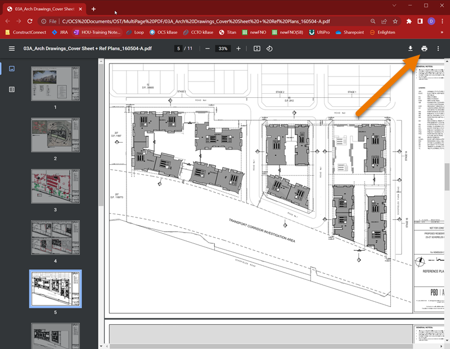Close the 03A_Arch Drawings tab
Screen dimensions: 450x349
pos(80,9)
